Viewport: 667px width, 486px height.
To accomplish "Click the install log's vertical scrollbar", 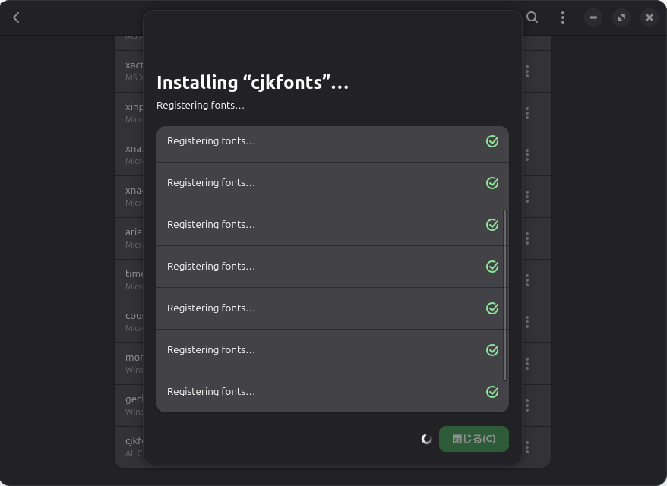I will click(x=504, y=296).
